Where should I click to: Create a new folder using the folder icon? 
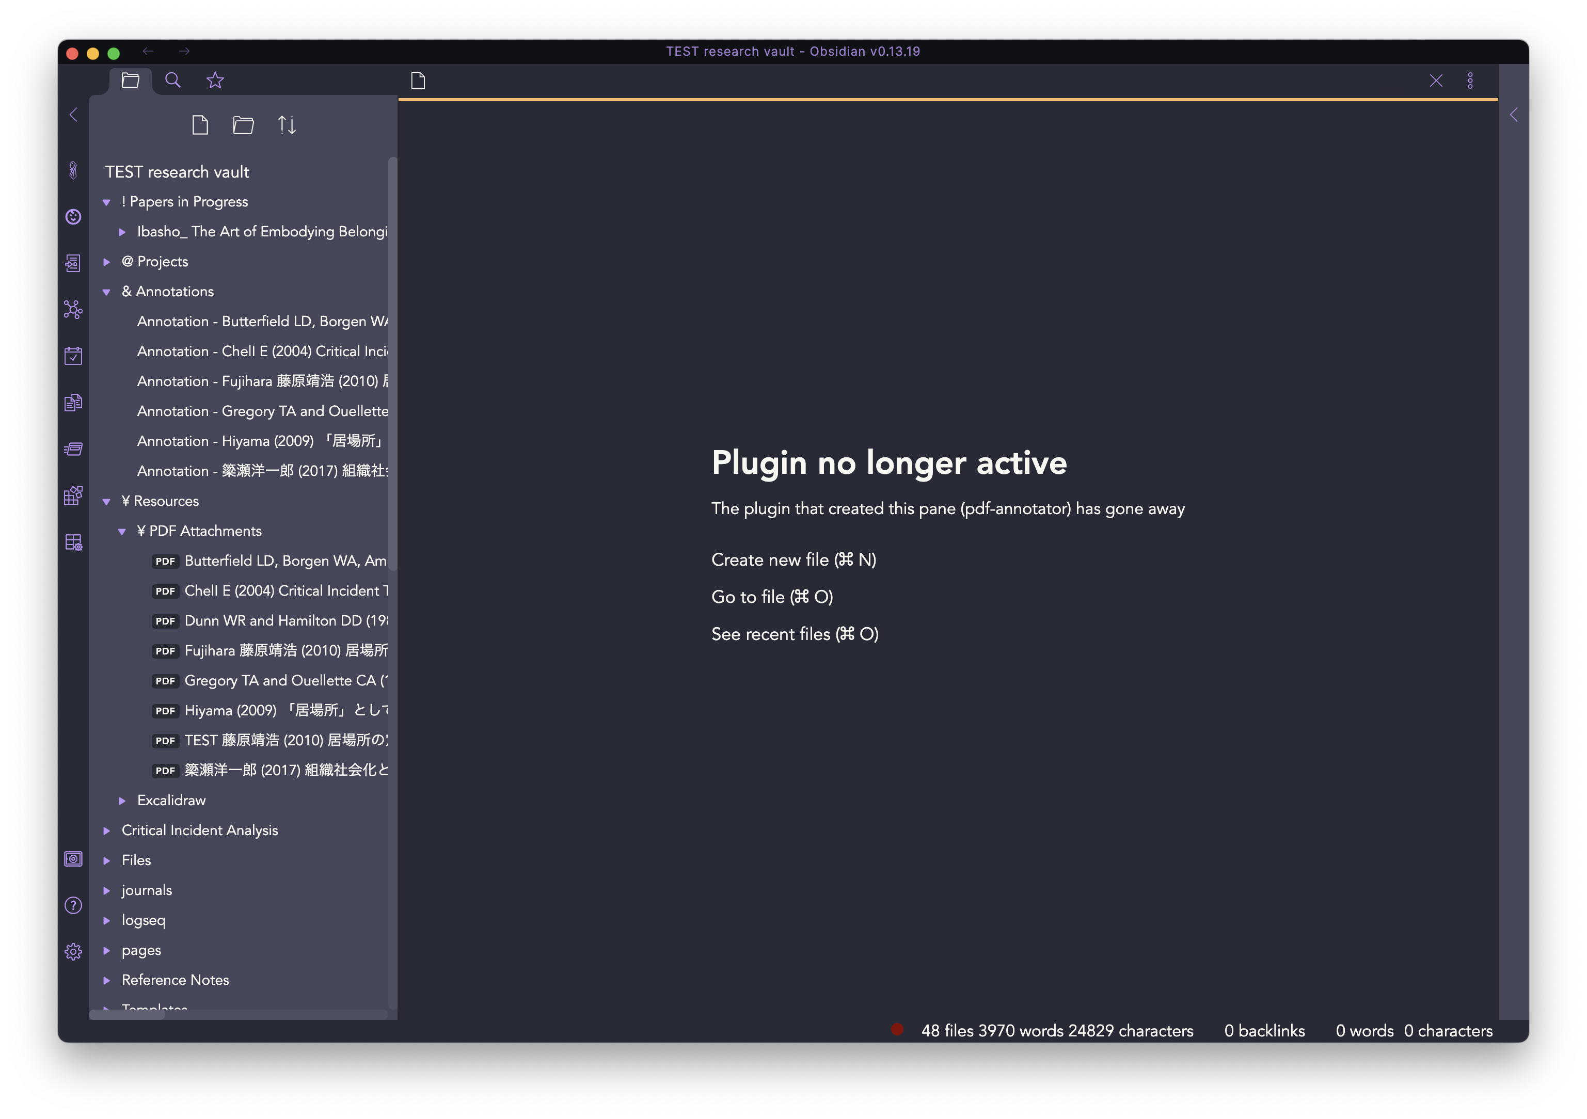(243, 125)
